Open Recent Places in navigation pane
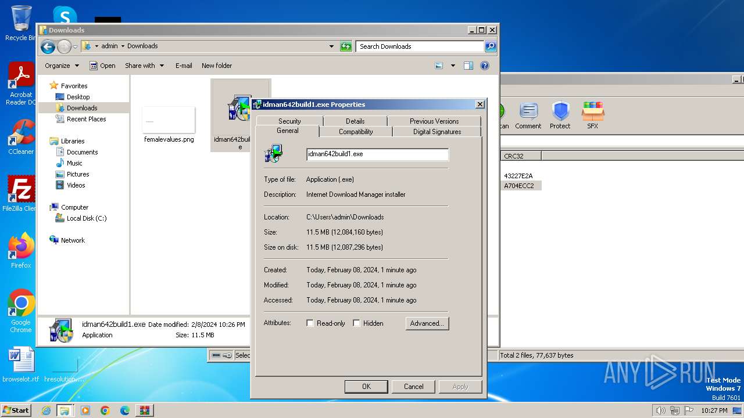 (86, 119)
